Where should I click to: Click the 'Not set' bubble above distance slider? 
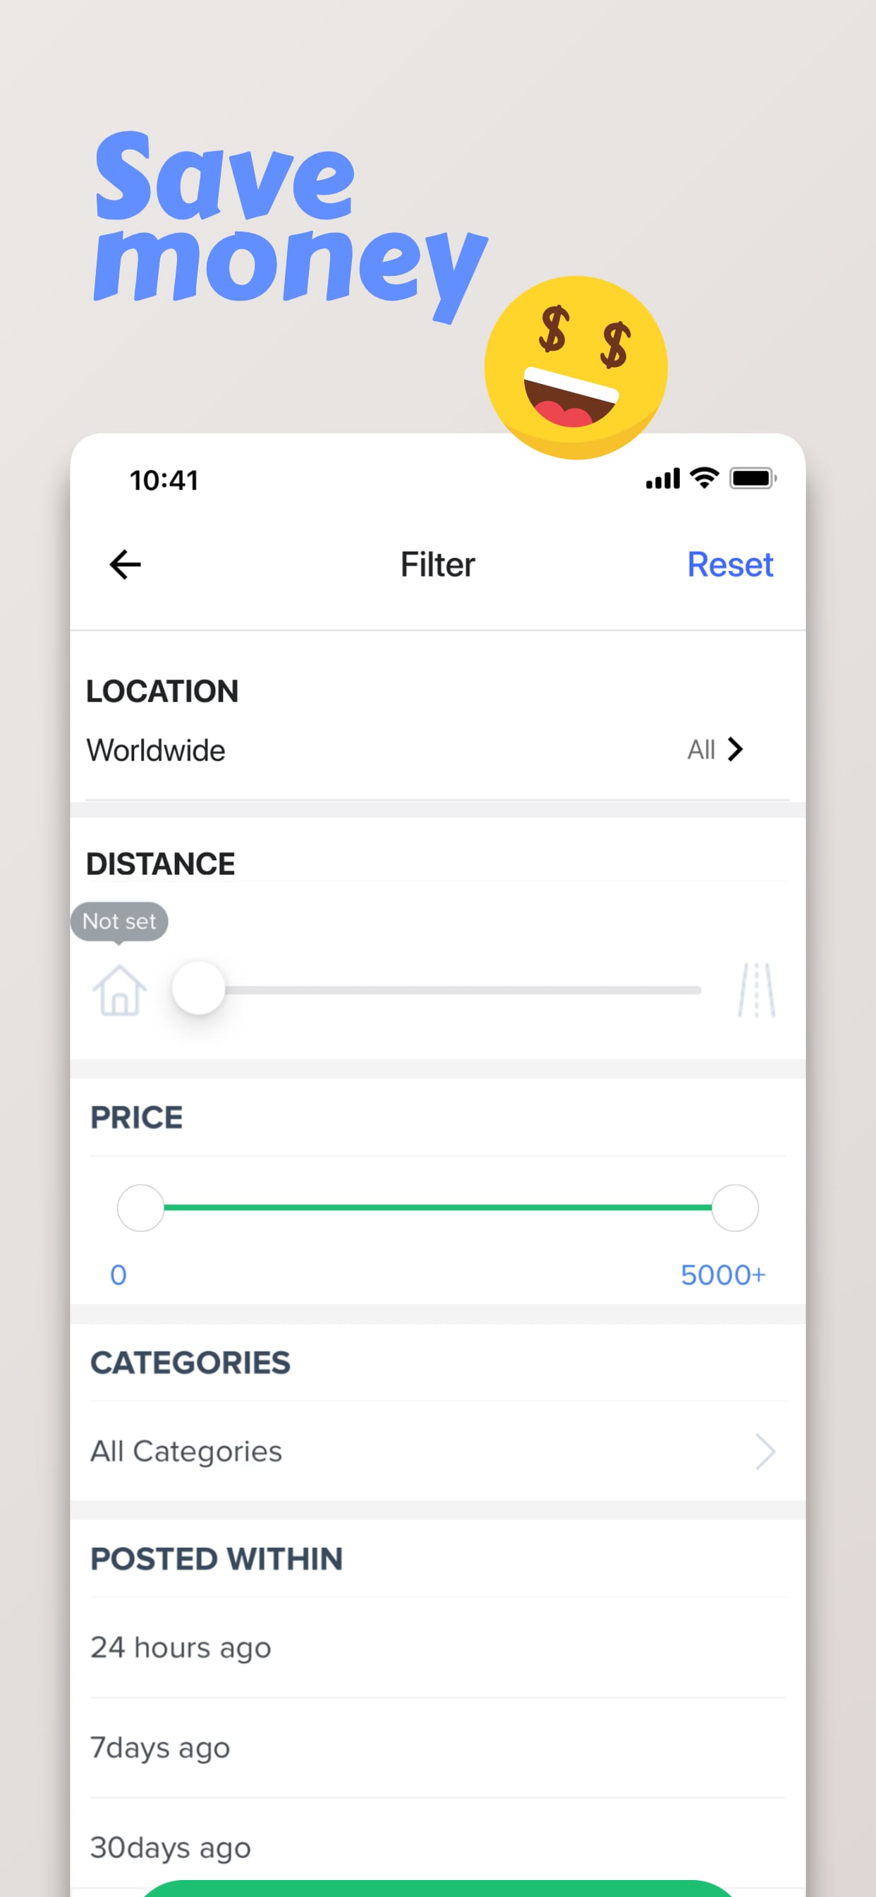pos(120,921)
